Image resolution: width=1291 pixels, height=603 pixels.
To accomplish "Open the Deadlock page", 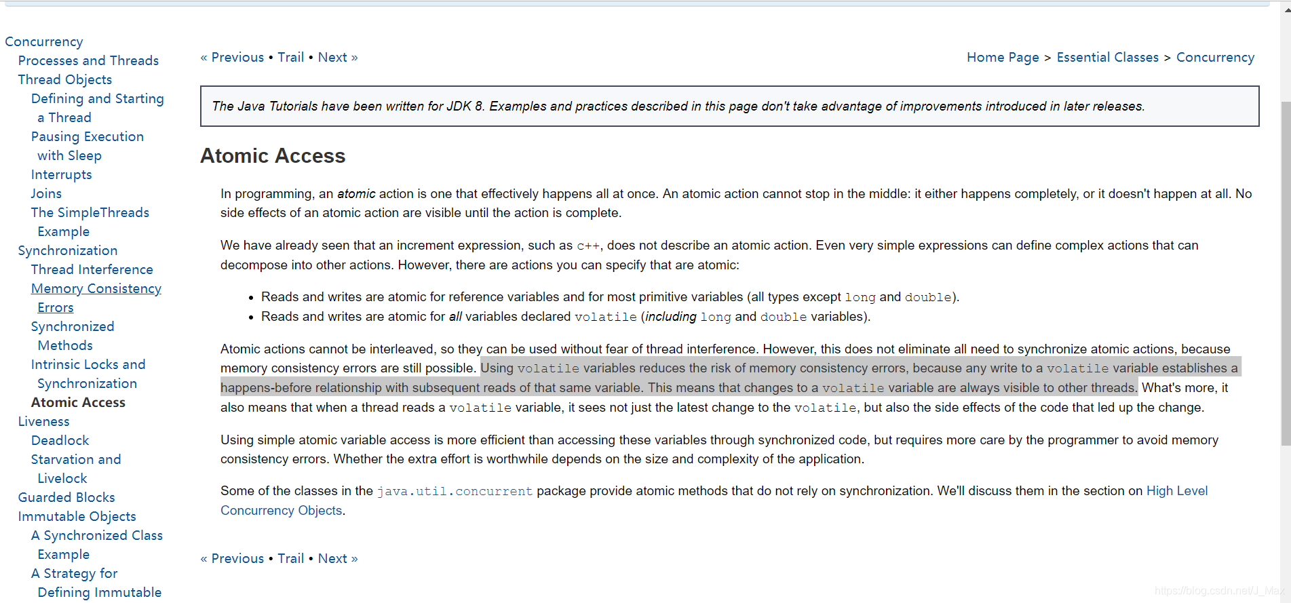I will (x=60, y=440).
